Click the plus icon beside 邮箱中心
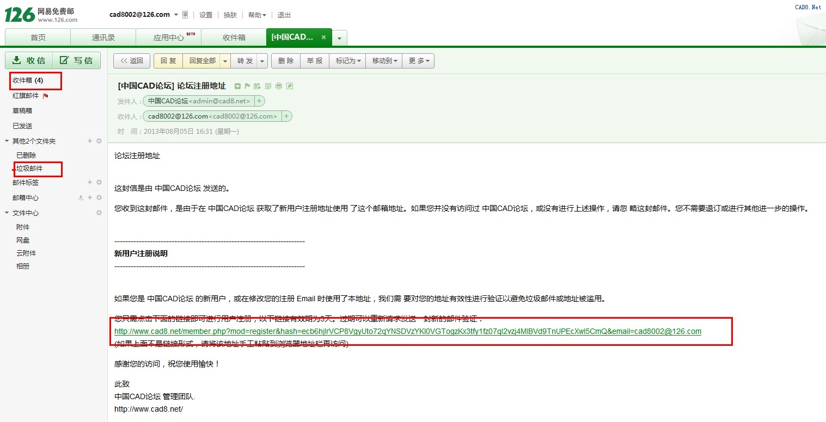Screen dimensions: 826x422 point(90,197)
